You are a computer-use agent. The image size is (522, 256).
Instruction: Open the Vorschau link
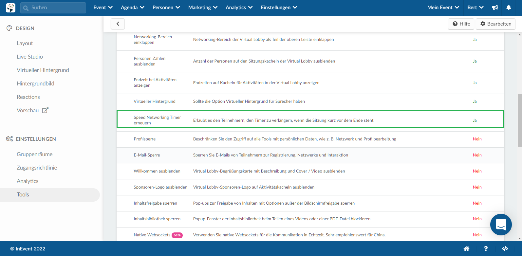tap(28, 110)
